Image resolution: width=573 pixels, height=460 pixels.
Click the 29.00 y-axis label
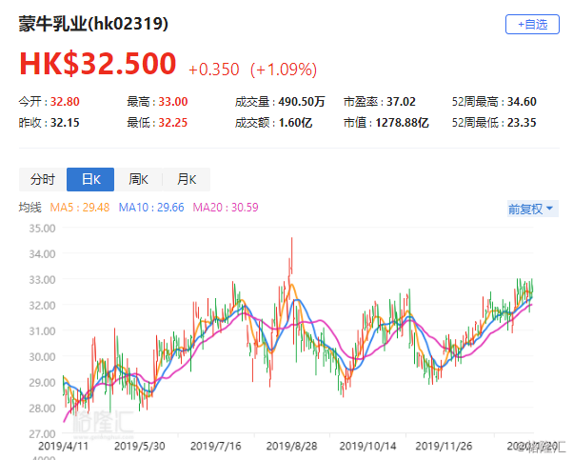click(x=43, y=383)
